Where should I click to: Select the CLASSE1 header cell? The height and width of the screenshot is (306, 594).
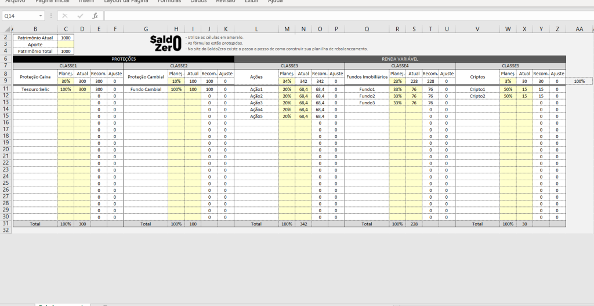pos(68,66)
